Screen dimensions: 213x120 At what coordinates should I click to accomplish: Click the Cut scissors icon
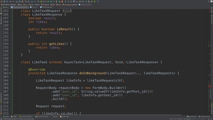pos(17,1)
